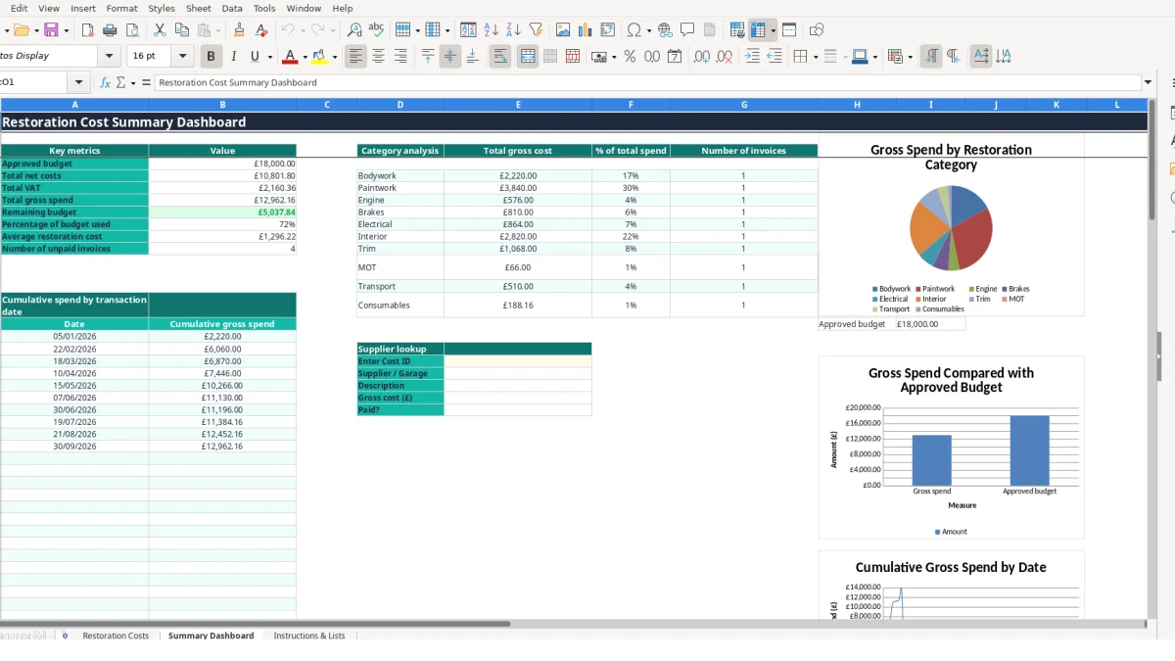
Task: Insert a pivot table
Action: coord(608,30)
